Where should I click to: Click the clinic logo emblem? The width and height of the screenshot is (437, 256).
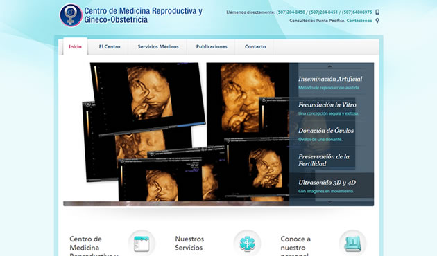tap(71, 15)
